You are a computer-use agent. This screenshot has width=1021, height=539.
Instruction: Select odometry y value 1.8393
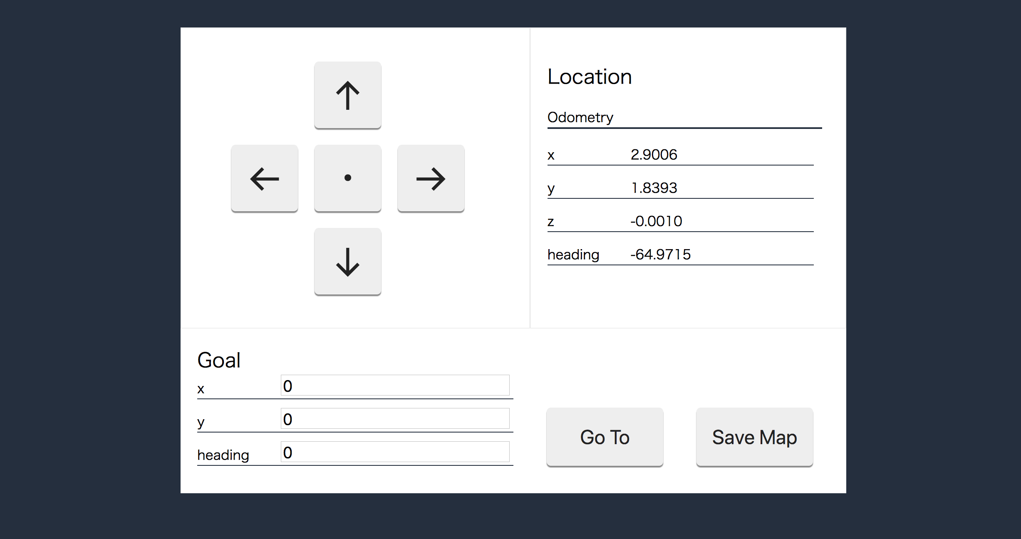654,188
